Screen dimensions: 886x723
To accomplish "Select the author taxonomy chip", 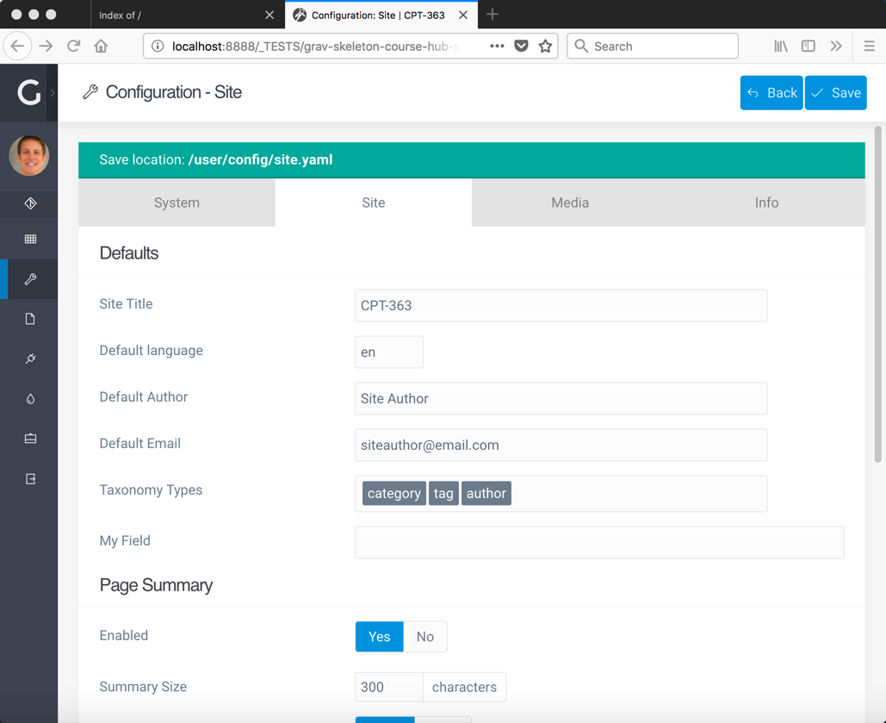I will (x=486, y=493).
